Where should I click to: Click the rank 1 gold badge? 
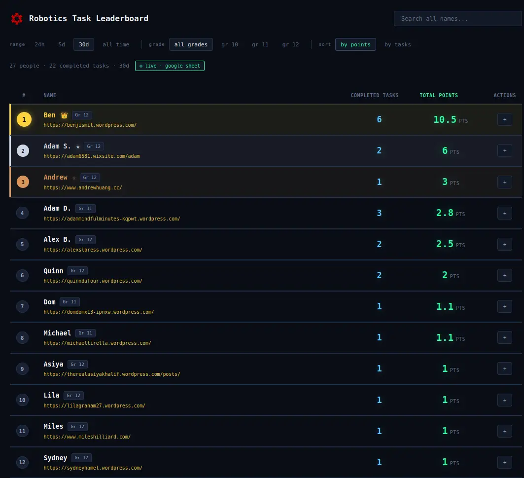[x=24, y=119]
